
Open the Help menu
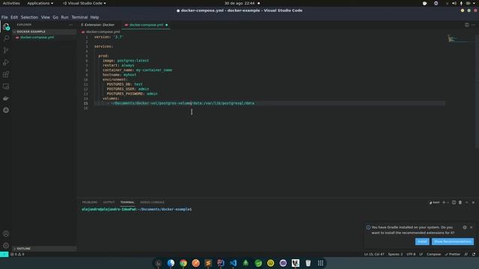[94, 17]
